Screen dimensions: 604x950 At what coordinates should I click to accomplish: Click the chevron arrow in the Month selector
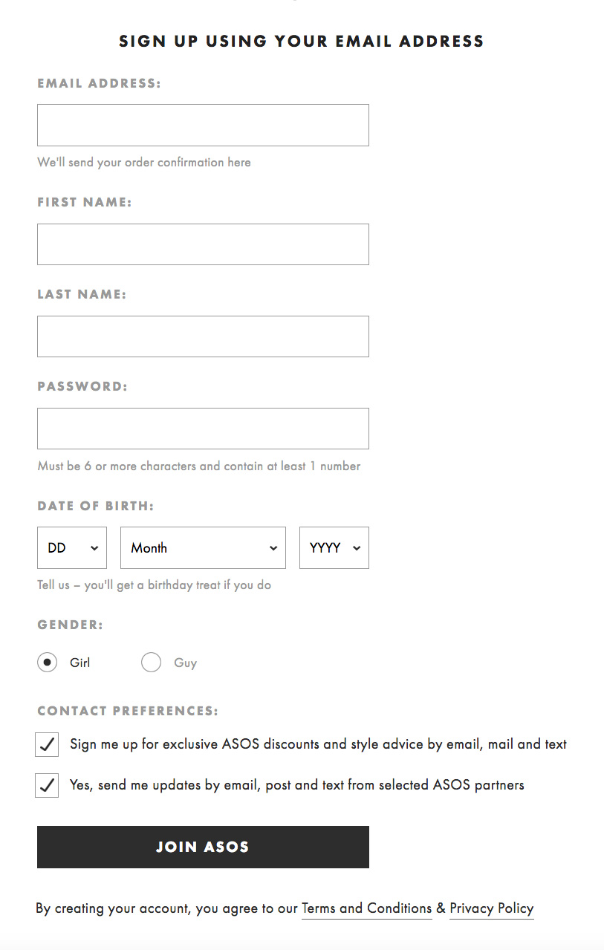click(273, 548)
